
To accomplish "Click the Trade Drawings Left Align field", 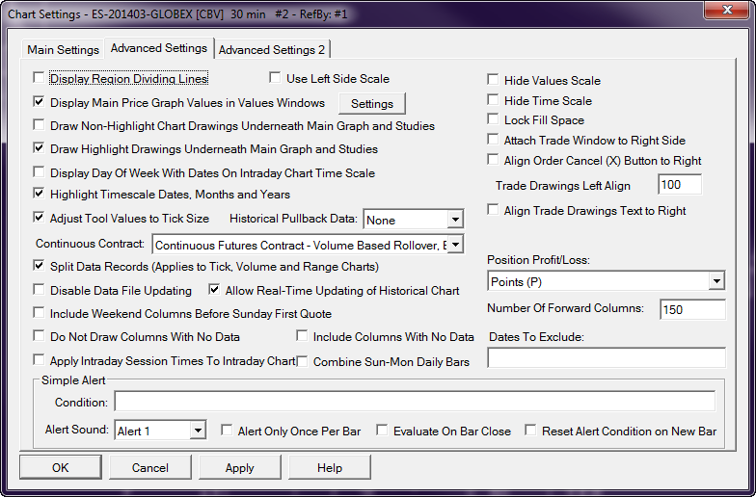I will [680, 185].
